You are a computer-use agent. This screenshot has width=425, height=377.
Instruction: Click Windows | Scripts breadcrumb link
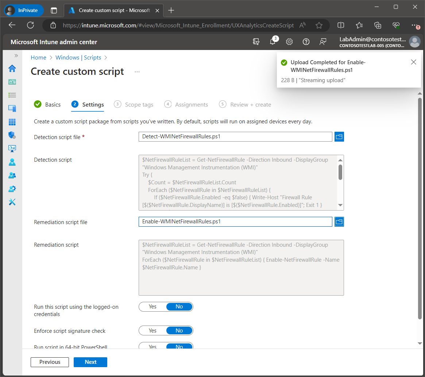point(78,58)
